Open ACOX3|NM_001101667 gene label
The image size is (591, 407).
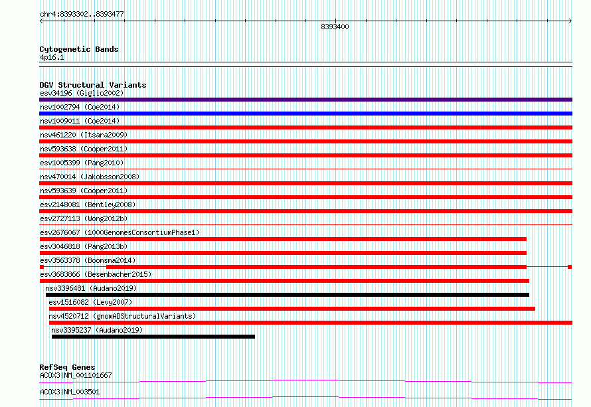[x=76, y=375]
